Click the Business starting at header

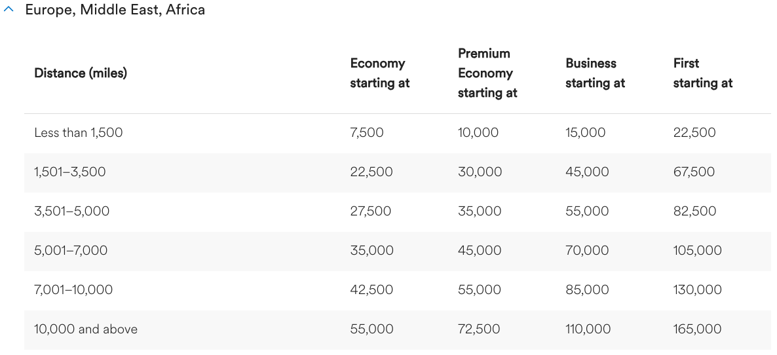[x=595, y=73]
